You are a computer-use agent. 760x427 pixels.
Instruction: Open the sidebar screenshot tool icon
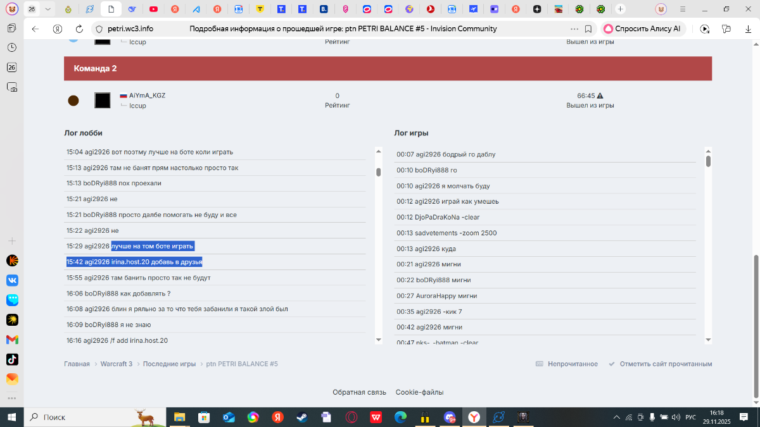[12, 88]
